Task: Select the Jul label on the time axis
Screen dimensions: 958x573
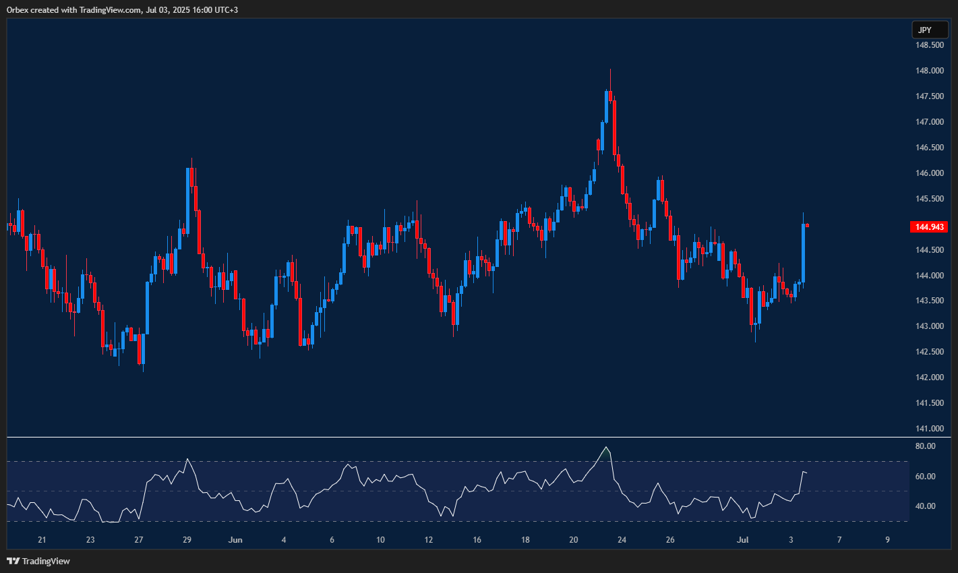Action: click(x=742, y=539)
